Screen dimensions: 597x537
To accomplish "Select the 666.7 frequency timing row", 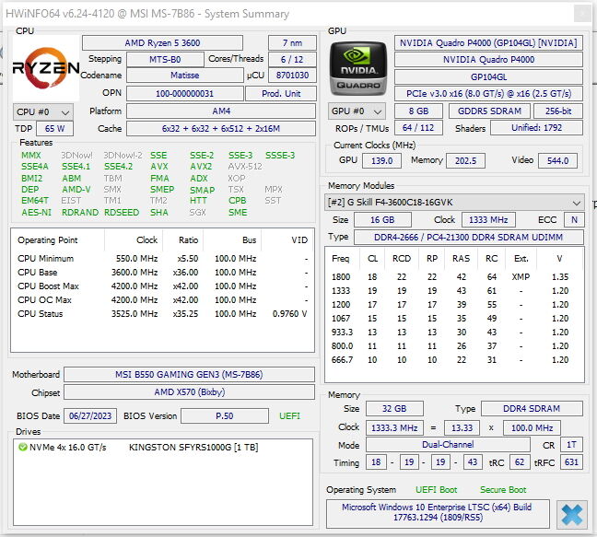I will tap(454, 360).
